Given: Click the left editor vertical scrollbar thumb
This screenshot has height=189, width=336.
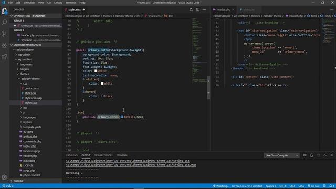Looking at the screenshot, I should (208, 88).
